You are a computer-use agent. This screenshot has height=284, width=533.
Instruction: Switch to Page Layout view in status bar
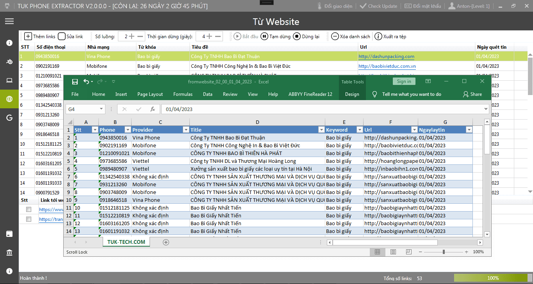point(393,252)
